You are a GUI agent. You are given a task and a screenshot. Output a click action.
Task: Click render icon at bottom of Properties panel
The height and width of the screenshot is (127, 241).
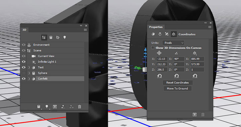coord(194,115)
